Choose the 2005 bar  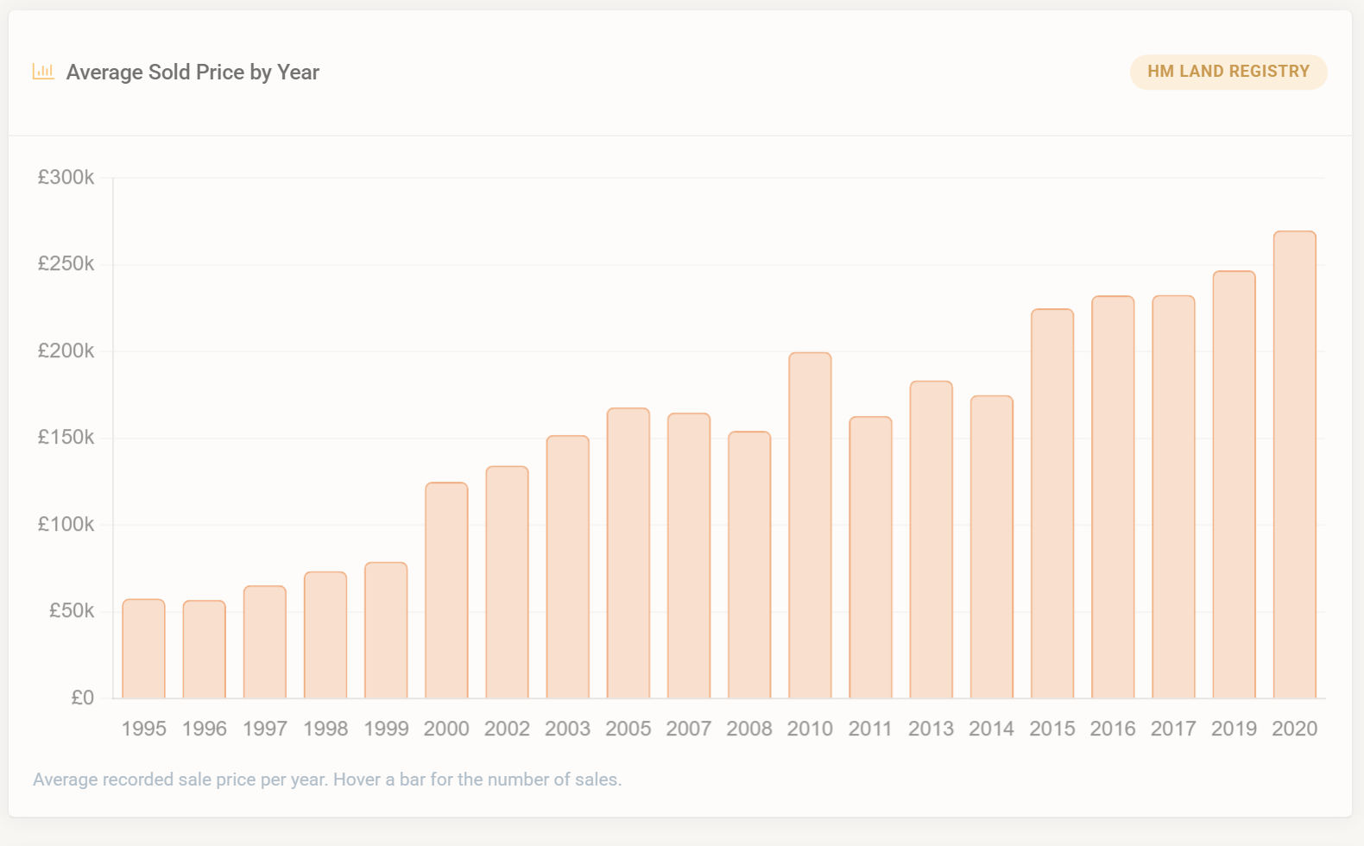tap(628, 553)
